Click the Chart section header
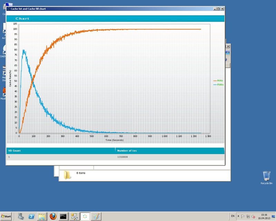 pos(115,19)
